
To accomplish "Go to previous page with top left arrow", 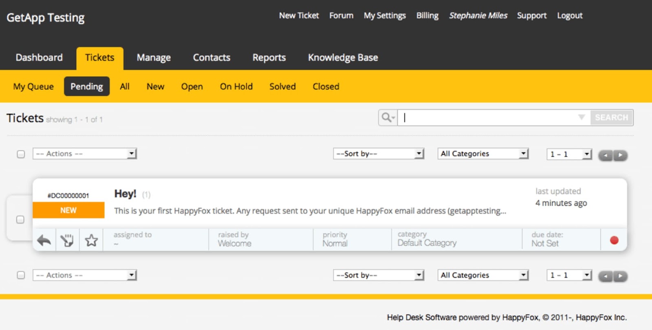I will (606, 155).
